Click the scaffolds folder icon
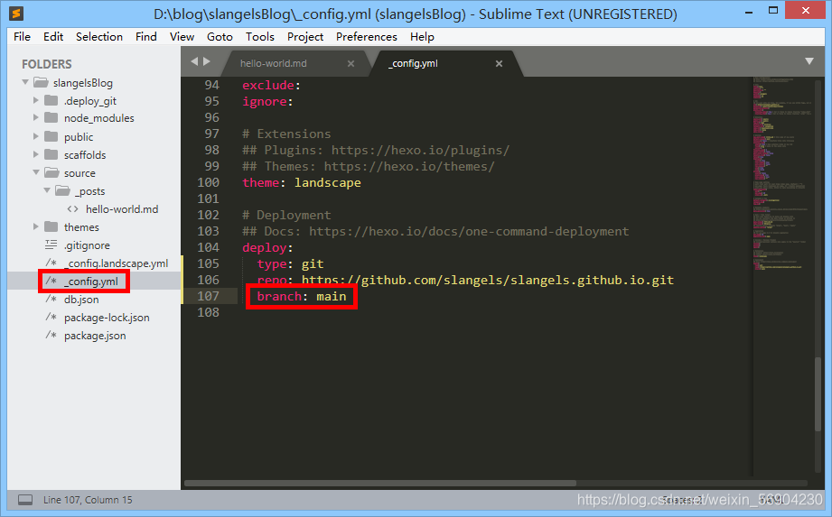This screenshot has height=517, width=832. 51,154
